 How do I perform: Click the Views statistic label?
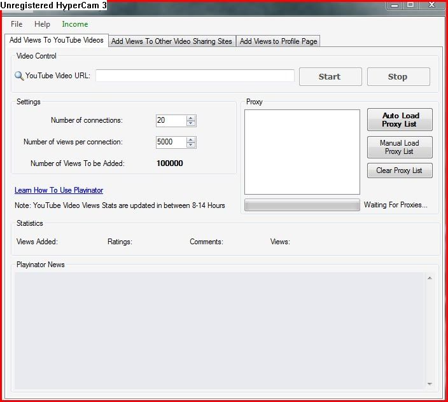pos(280,242)
